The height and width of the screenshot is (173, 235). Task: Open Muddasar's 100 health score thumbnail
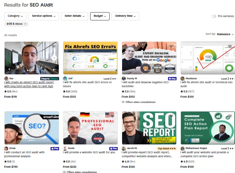208,58
